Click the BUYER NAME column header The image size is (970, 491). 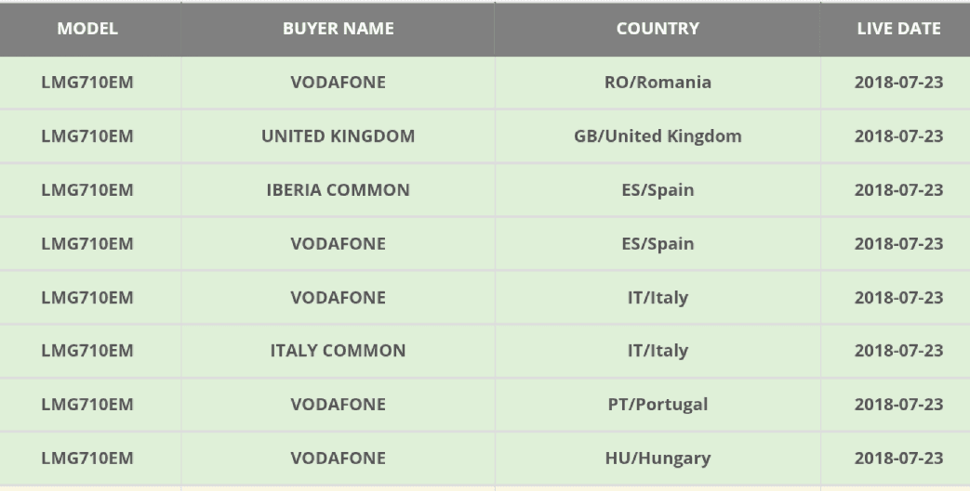[x=339, y=29]
